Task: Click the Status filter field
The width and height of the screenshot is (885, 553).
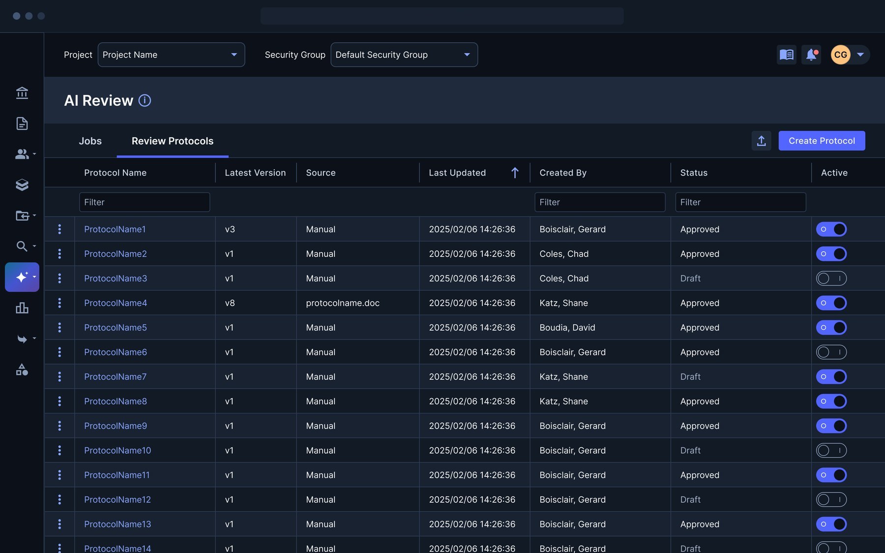Action: [740, 202]
